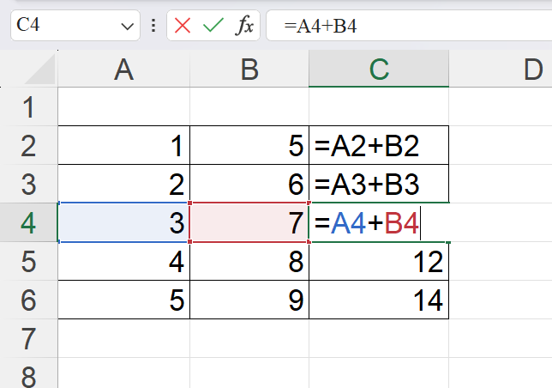Select column C header

coord(379,71)
